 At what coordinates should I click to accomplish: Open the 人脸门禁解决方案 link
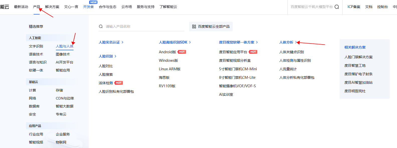[x=359, y=57]
